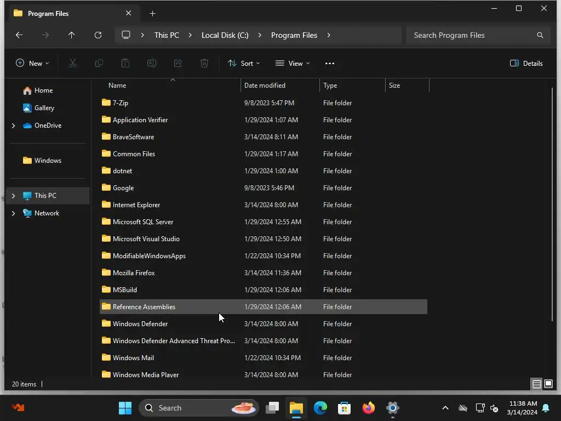Open Windows Start menu
Image resolution: width=561 pixels, height=421 pixels.
(125, 408)
